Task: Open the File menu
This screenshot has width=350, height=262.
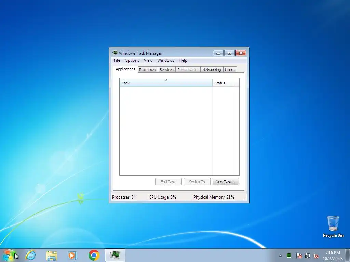Action: [x=117, y=60]
